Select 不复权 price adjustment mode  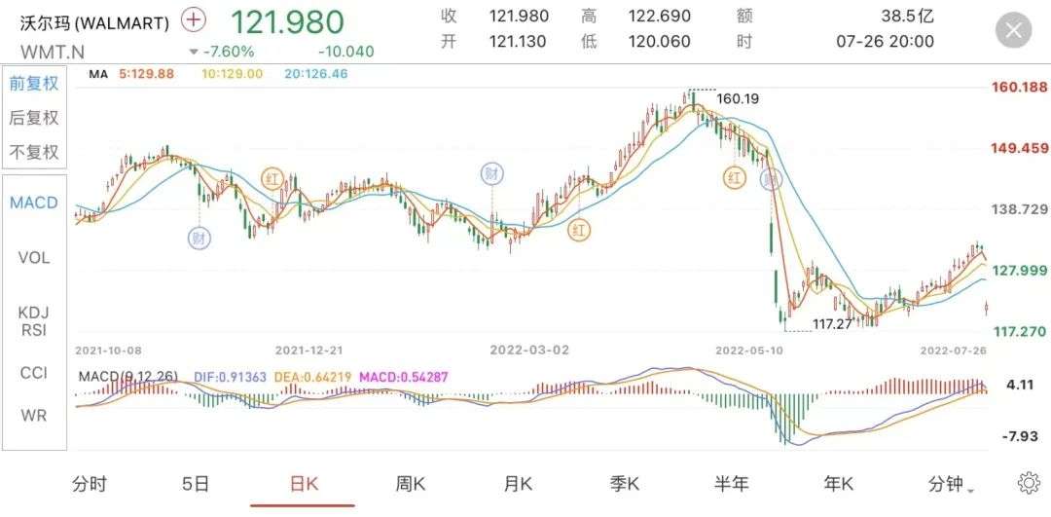[34, 152]
